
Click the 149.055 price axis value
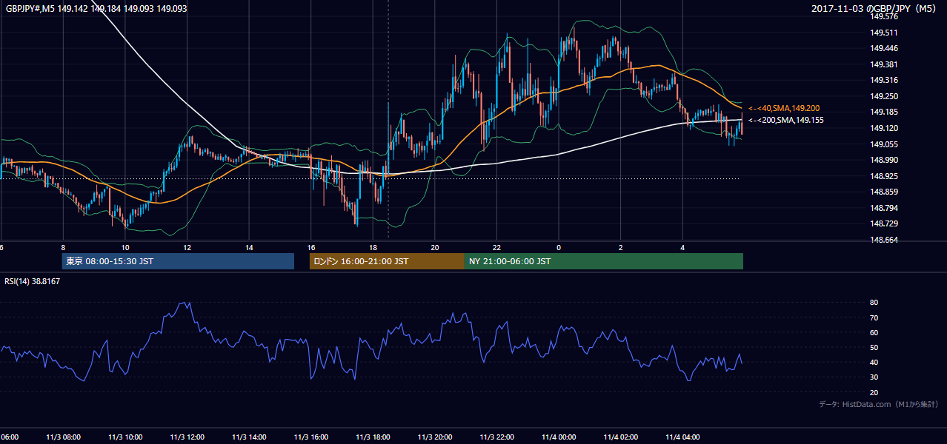(x=885, y=144)
